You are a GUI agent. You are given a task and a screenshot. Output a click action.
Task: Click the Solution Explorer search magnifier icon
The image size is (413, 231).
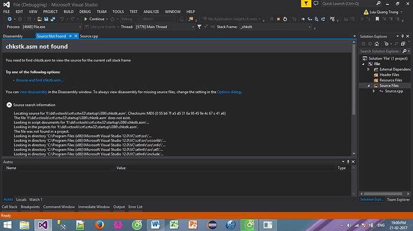pos(405,51)
